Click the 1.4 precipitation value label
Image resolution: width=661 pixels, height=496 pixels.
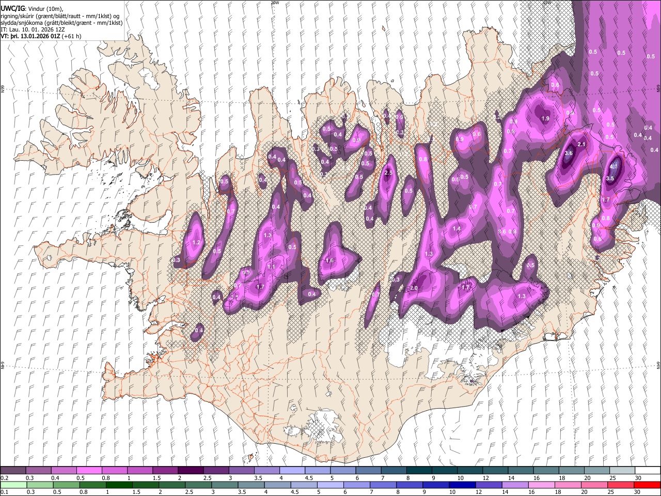click(x=457, y=228)
